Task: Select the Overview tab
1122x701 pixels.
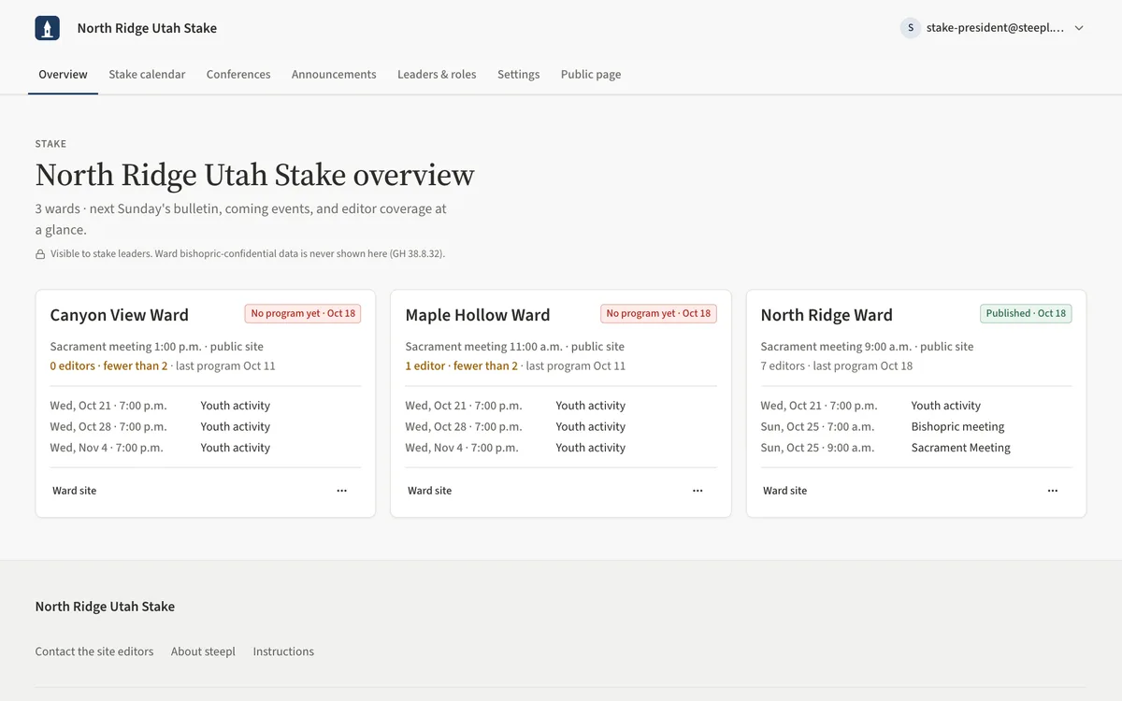Action: click(x=63, y=75)
